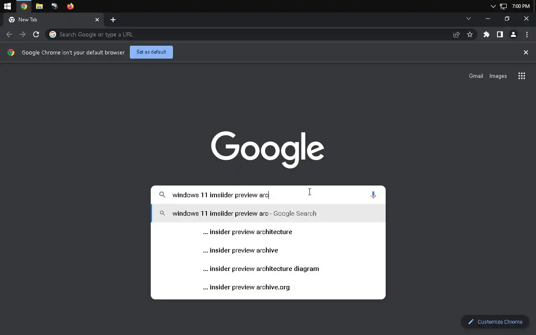The image size is (536, 335).
Task: Open the Images link
Action: [x=498, y=76]
